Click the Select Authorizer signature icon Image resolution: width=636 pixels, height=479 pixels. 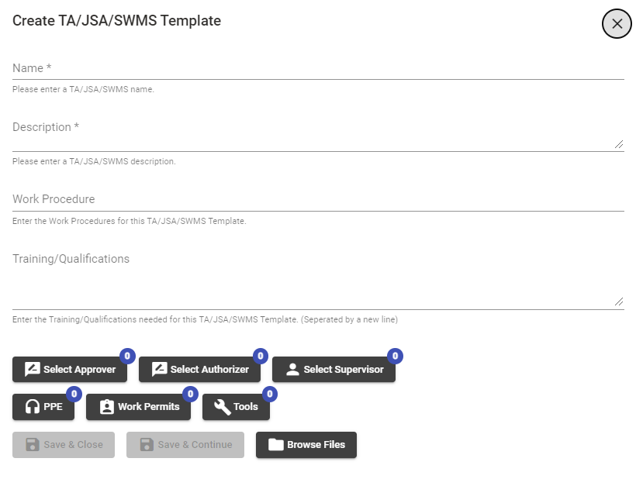point(159,369)
